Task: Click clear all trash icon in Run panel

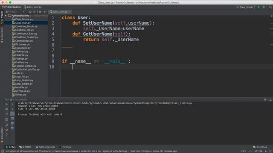Action: [x=12, y=128]
